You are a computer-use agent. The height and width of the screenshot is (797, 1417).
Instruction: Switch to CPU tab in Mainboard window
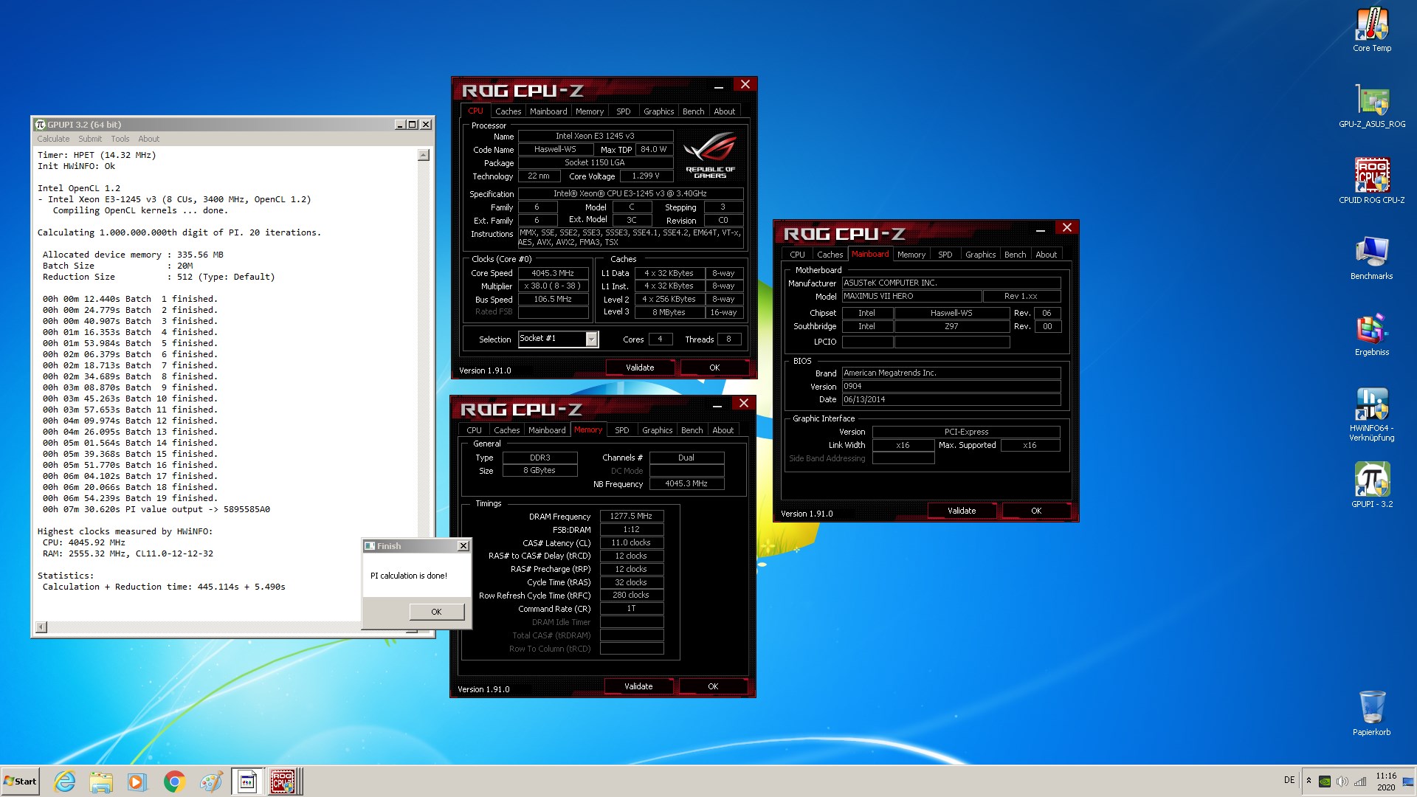[x=797, y=255]
